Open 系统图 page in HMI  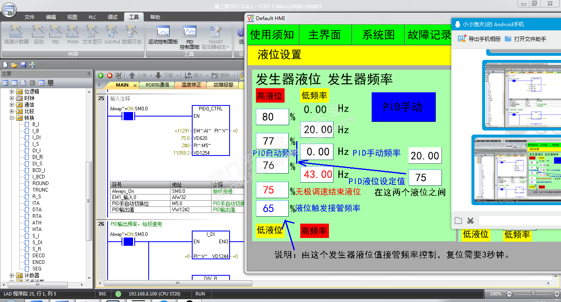coord(378,35)
